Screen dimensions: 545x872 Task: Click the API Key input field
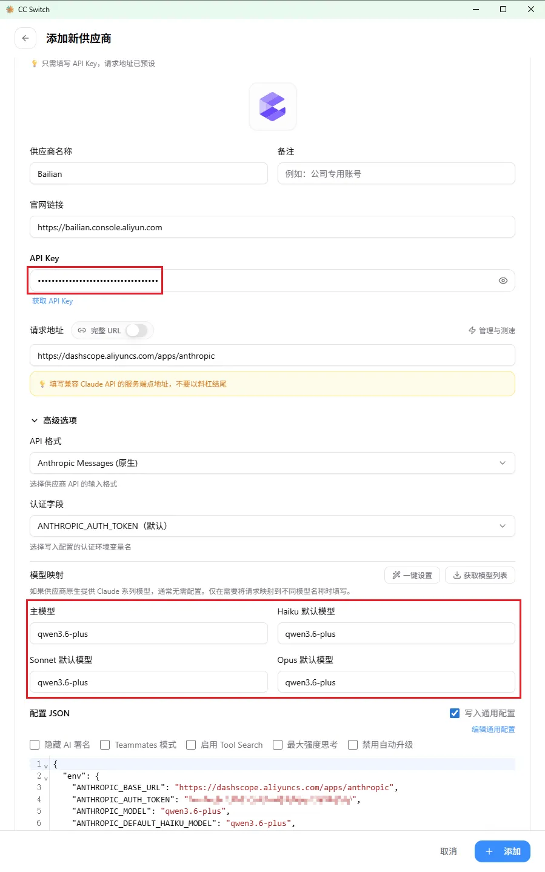point(272,281)
